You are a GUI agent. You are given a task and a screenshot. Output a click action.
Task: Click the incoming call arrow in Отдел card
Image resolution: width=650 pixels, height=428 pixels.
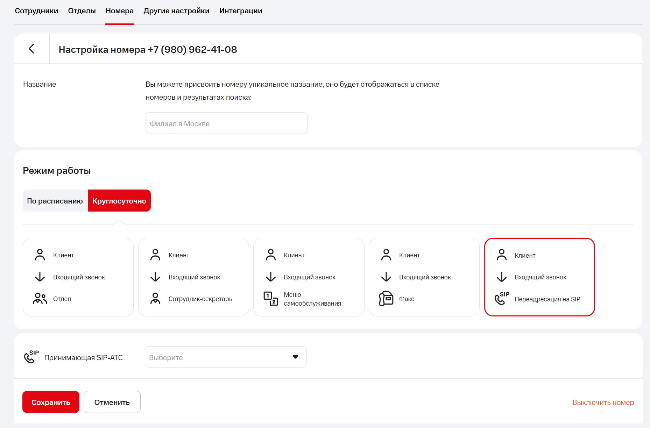40,277
